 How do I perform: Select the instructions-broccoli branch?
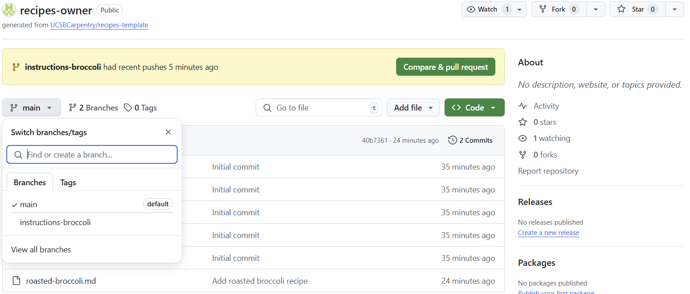click(x=55, y=222)
